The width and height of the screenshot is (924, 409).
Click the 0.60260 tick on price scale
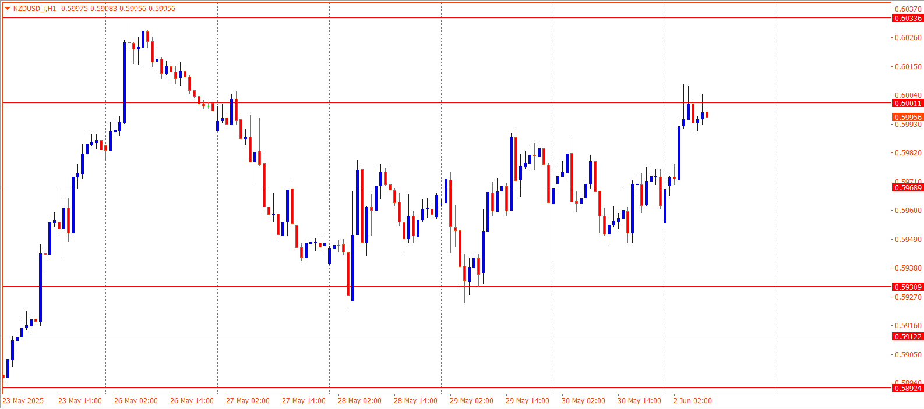[x=908, y=38]
